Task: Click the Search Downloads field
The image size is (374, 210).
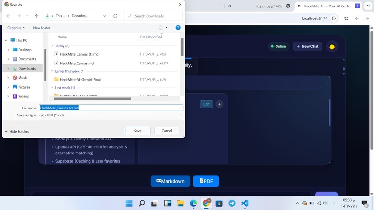Action: click(x=153, y=16)
